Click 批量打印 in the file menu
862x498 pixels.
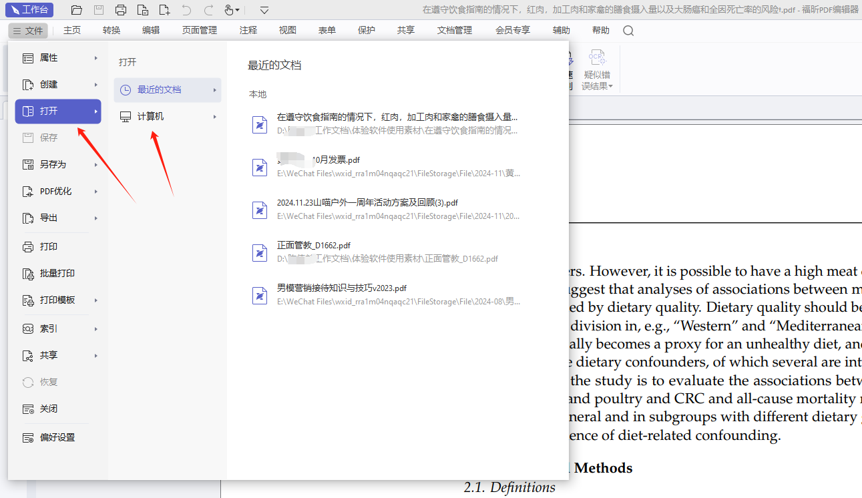tap(57, 273)
